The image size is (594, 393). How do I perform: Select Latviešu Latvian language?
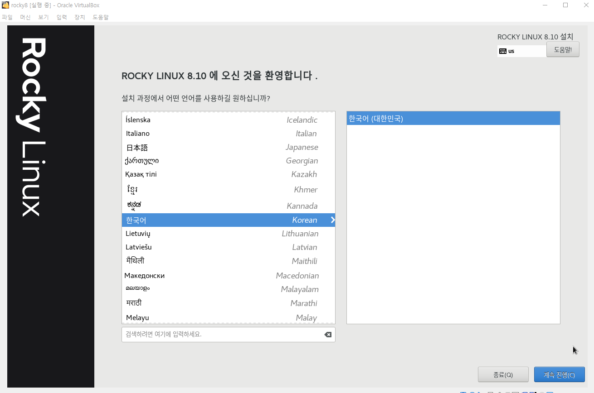coord(229,247)
